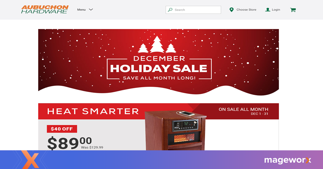Viewport: 323px width, 169px height.
Task: Click the $40 OFF red badge
Action: point(62,129)
